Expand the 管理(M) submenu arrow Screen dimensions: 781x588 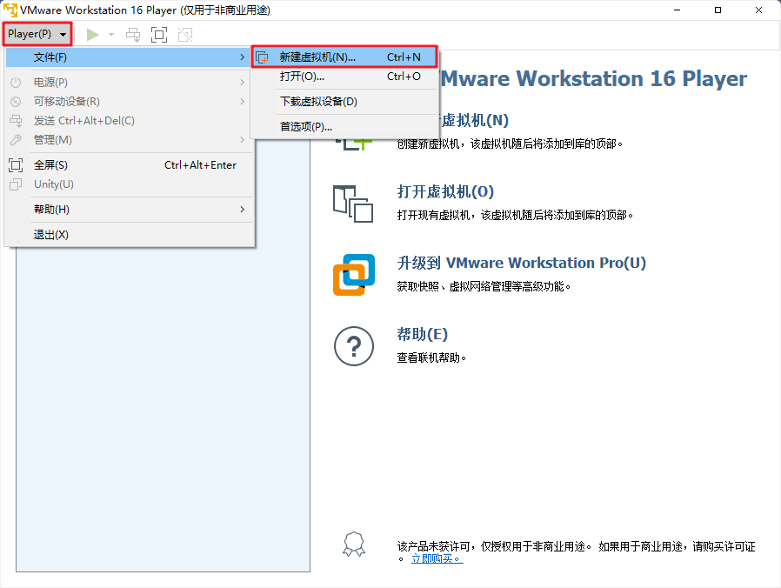click(x=242, y=140)
